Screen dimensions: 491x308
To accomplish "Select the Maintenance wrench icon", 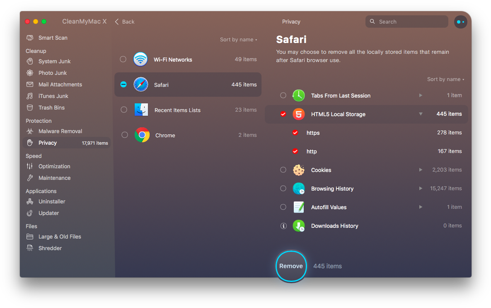I will [30, 178].
